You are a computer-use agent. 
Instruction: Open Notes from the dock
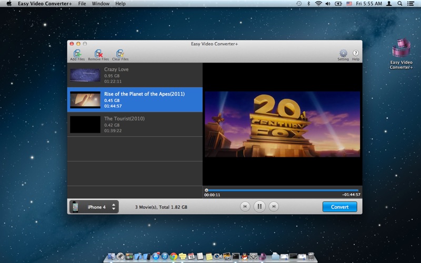point(209,256)
